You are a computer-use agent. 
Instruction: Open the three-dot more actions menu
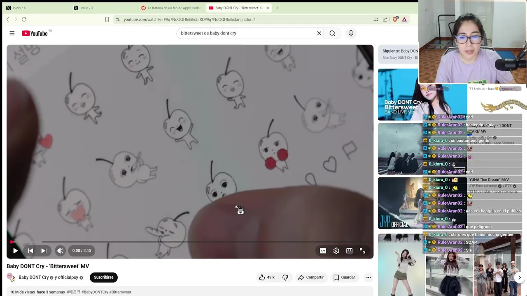point(368,277)
